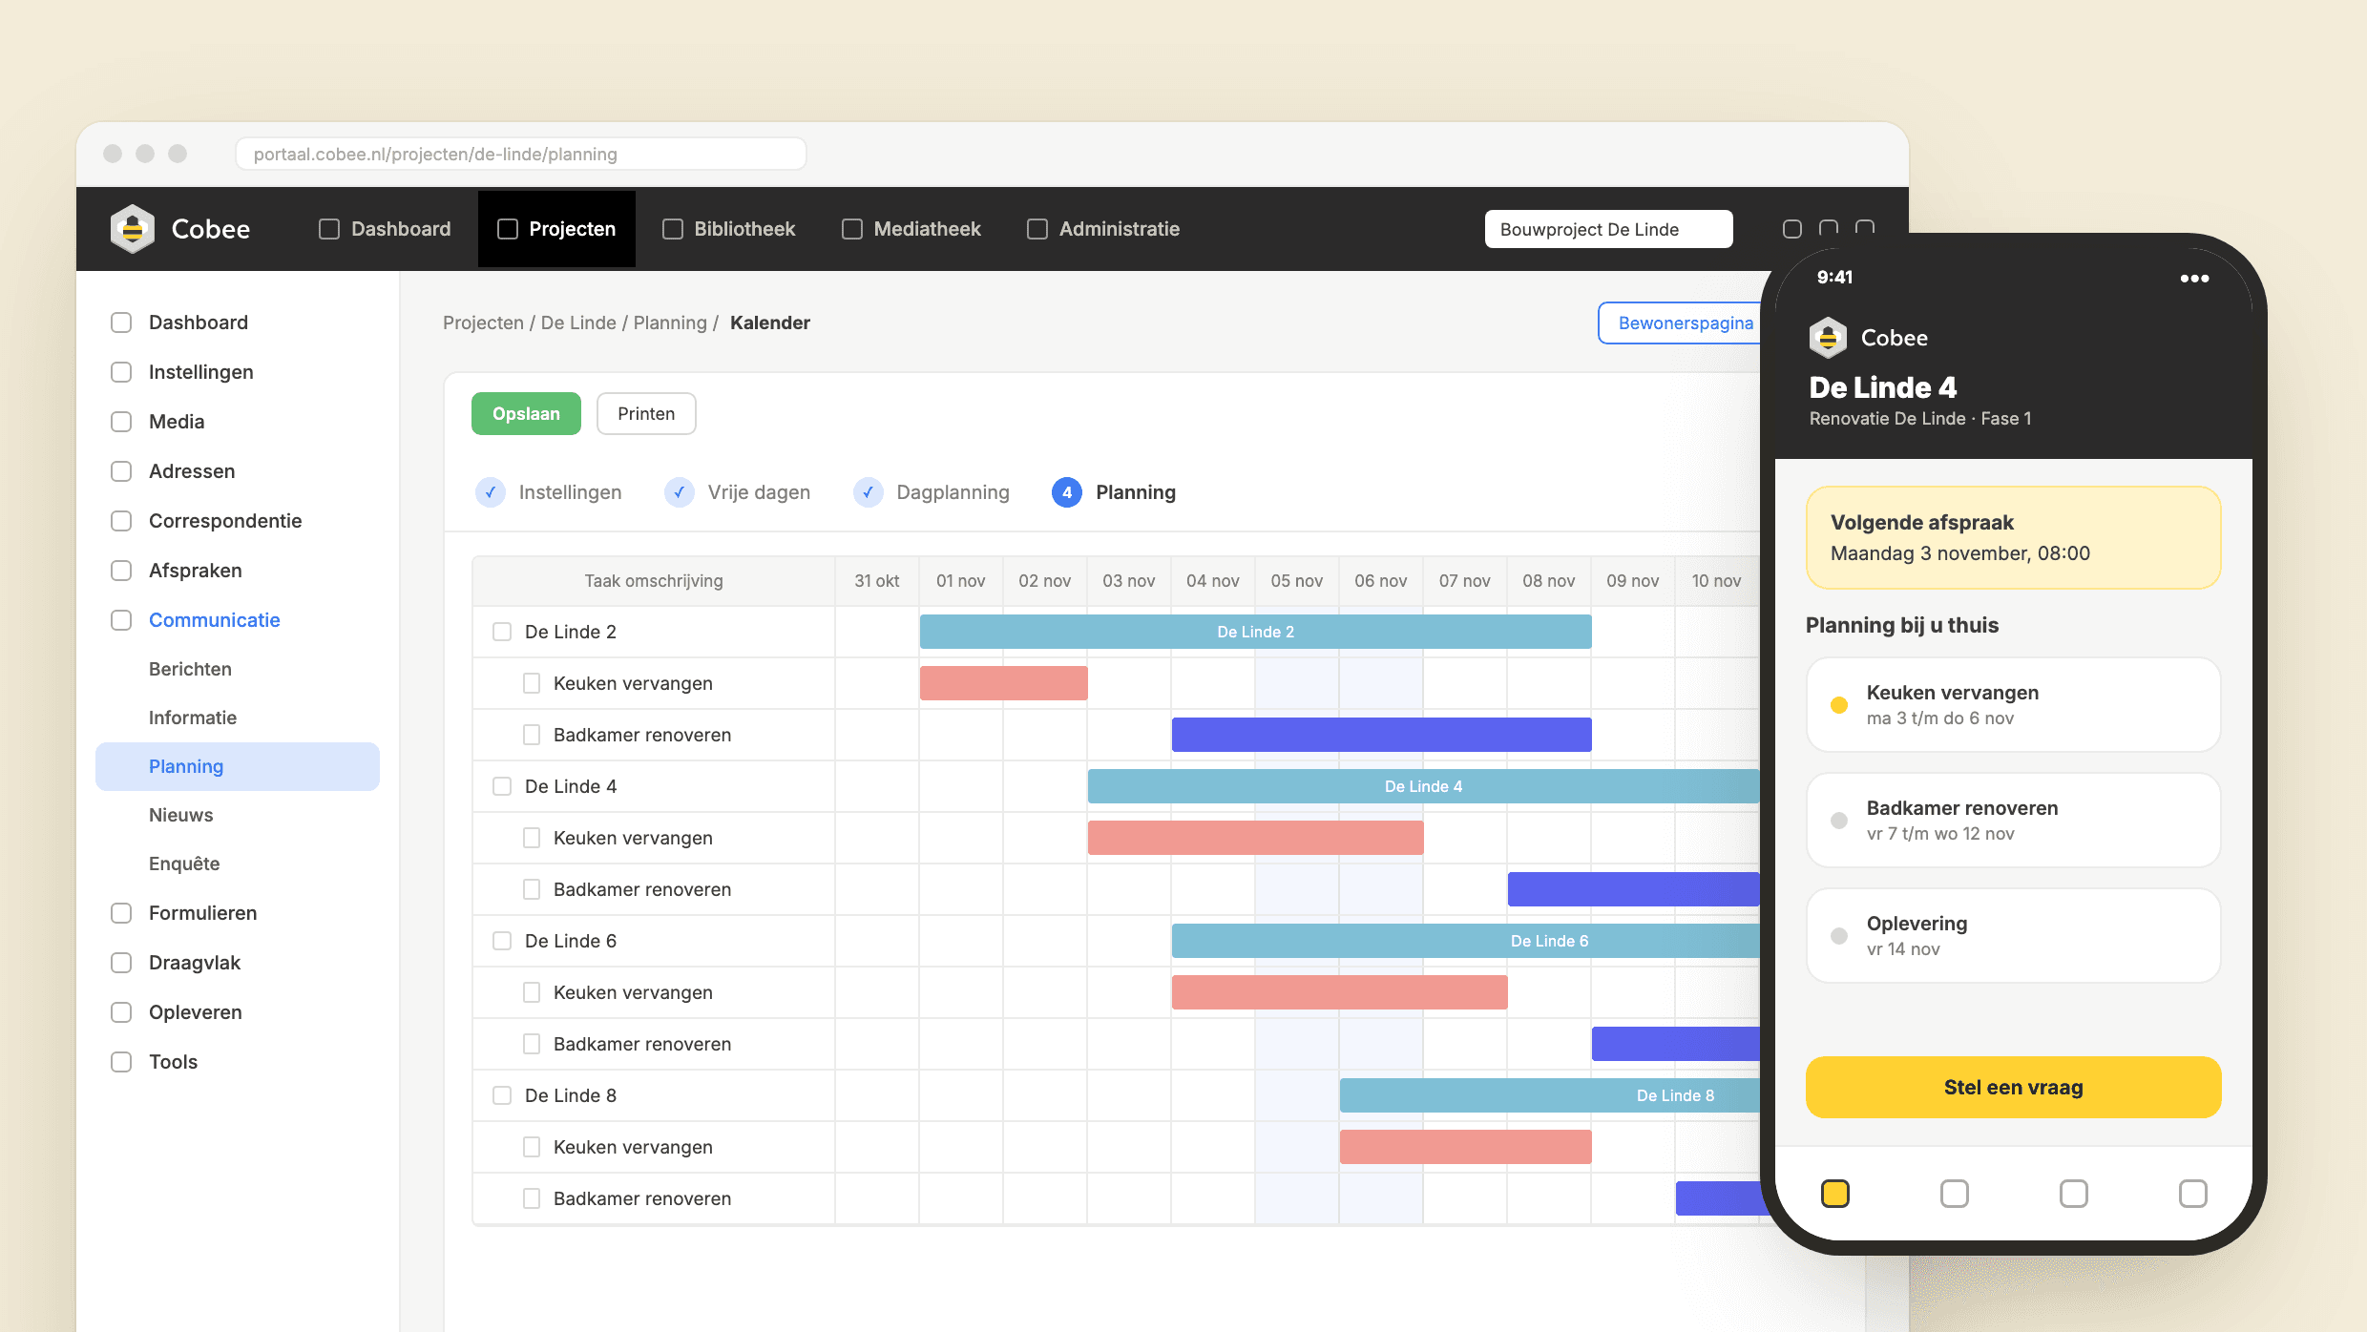Select the Vrije dagen step
Viewport: 2367px width, 1332px height.
[x=738, y=492]
